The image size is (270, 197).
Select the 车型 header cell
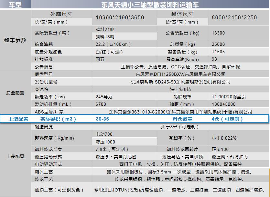coord(15,5)
